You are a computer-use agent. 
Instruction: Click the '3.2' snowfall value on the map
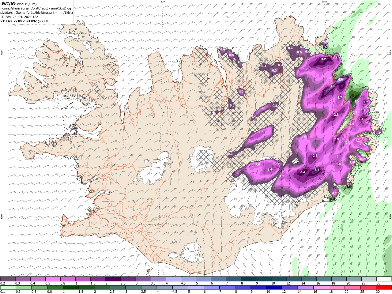323,59
